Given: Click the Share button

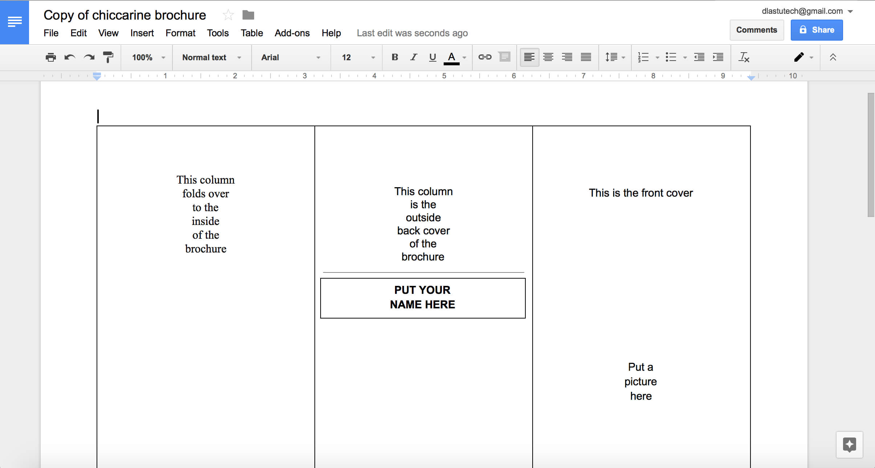Looking at the screenshot, I should pos(815,29).
